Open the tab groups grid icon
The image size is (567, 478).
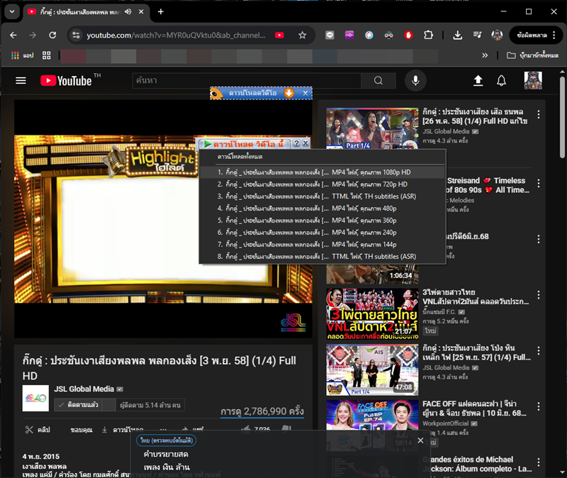46,55
